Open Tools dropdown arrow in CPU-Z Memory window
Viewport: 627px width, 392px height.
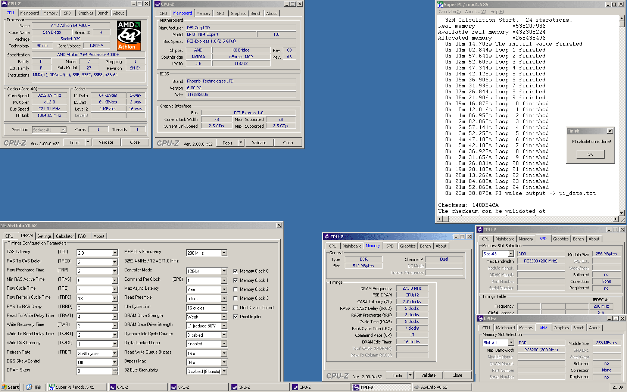tap(410, 375)
